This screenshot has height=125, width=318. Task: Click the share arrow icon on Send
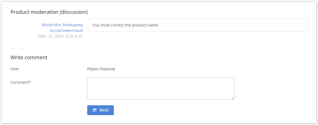click(x=95, y=110)
